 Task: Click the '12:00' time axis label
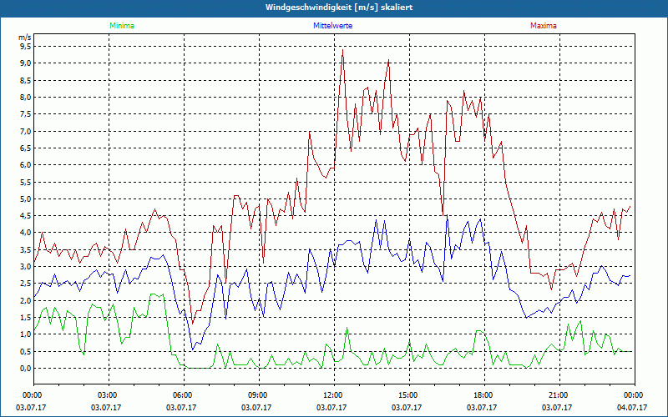pos(334,395)
